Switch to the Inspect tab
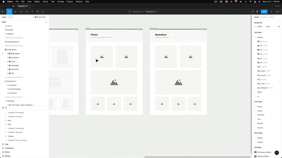Image resolution: width=282 pixels, height=158 pixels. pos(271,17)
